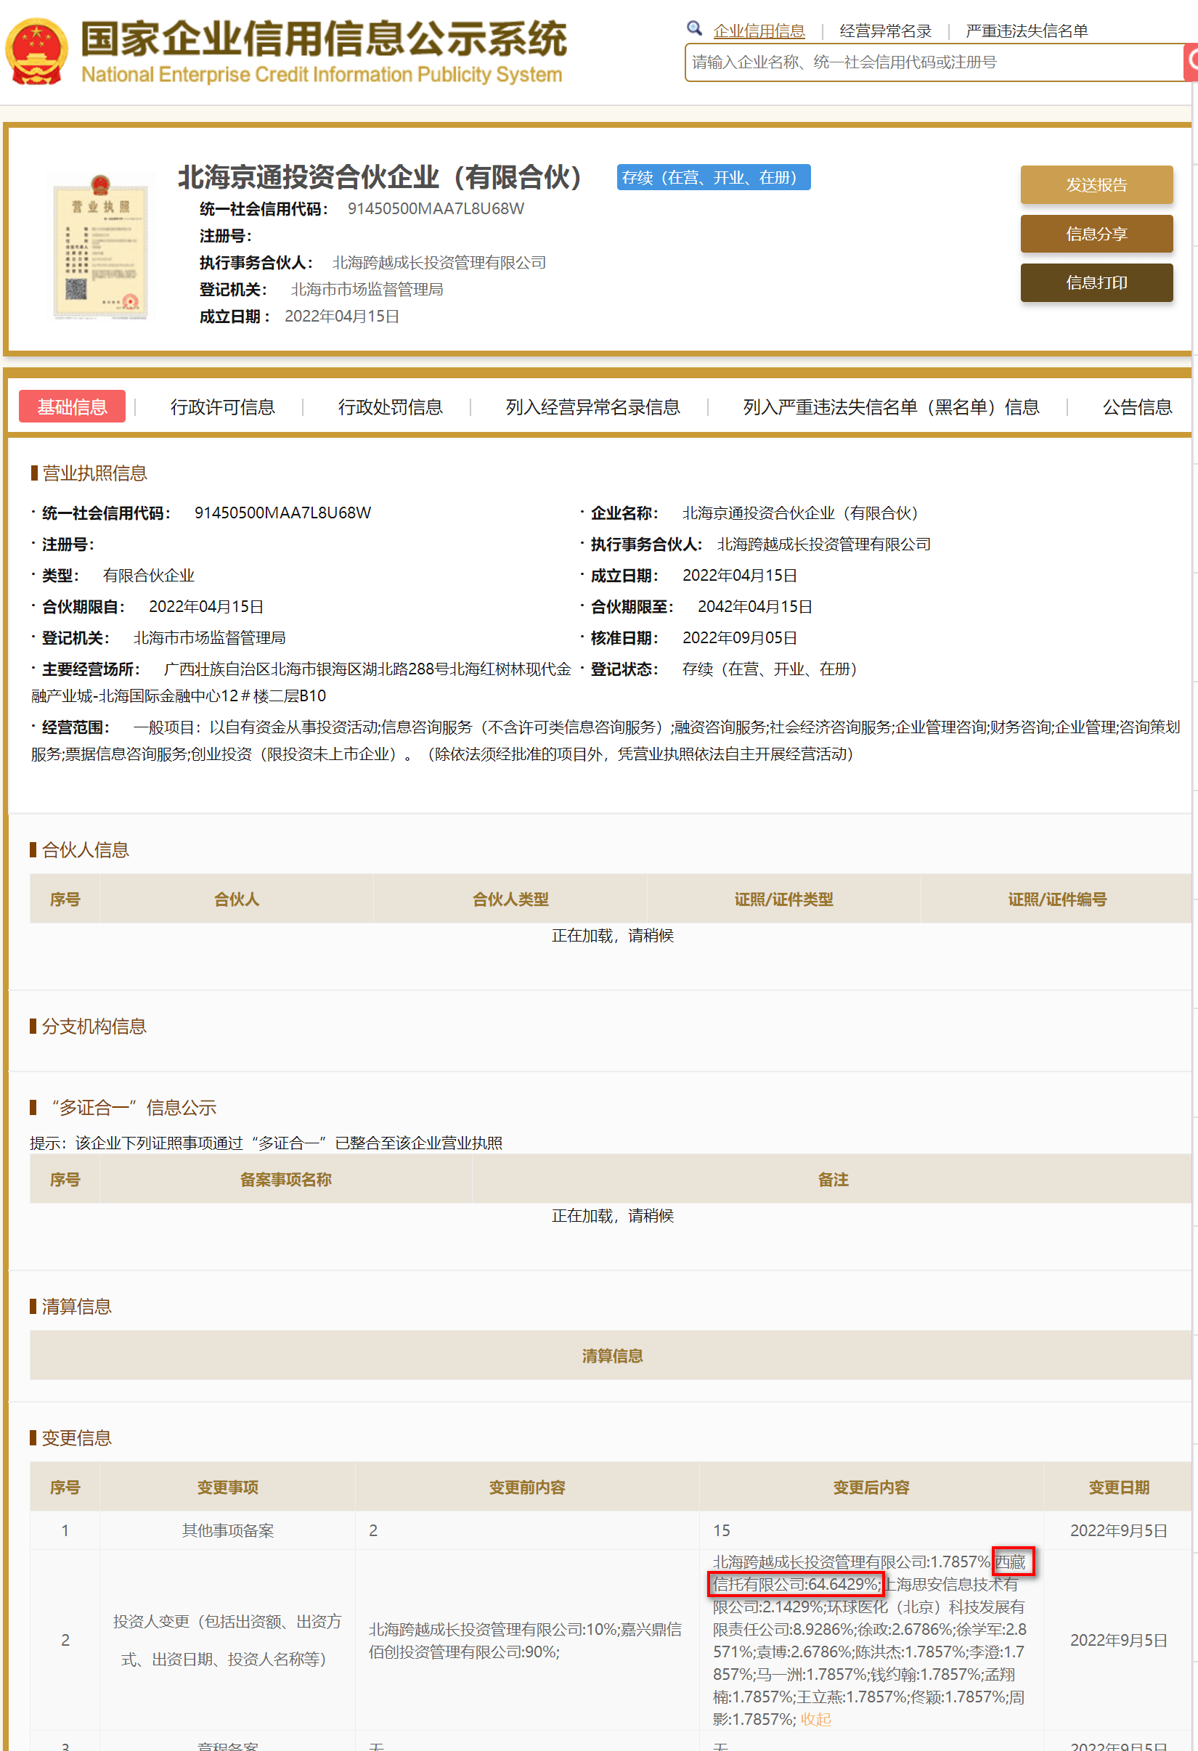Click 核准日期 value 2022年09月05日

(x=739, y=637)
